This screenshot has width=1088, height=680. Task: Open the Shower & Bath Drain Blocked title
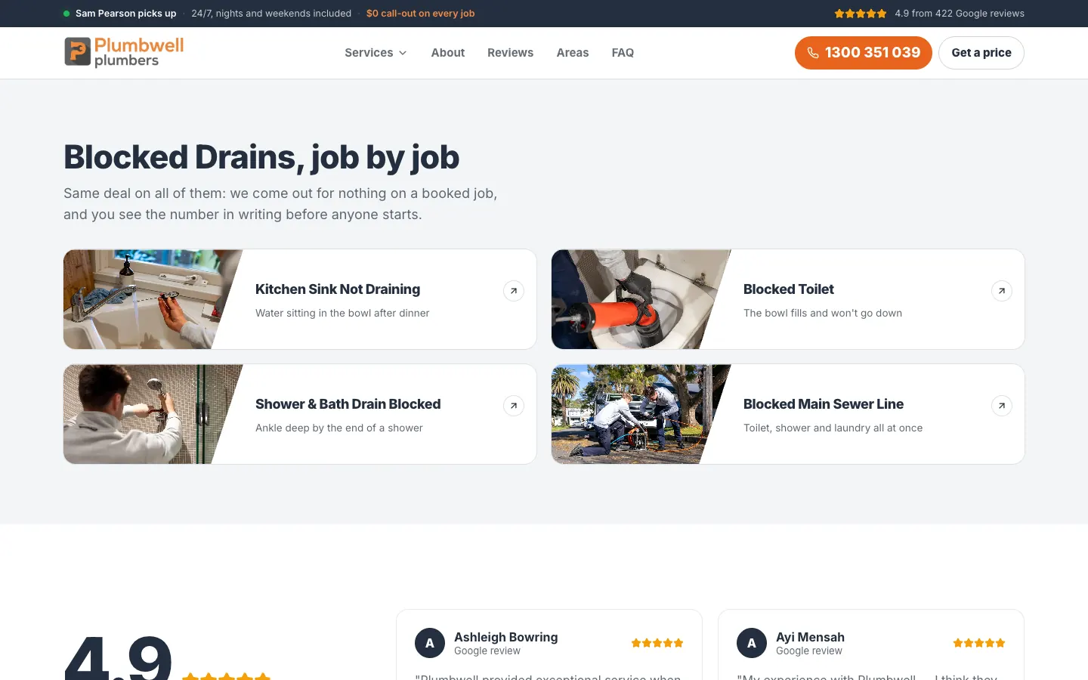(x=348, y=404)
